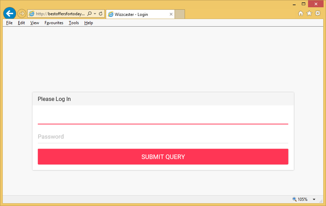Open the Edit menu

click(21, 23)
